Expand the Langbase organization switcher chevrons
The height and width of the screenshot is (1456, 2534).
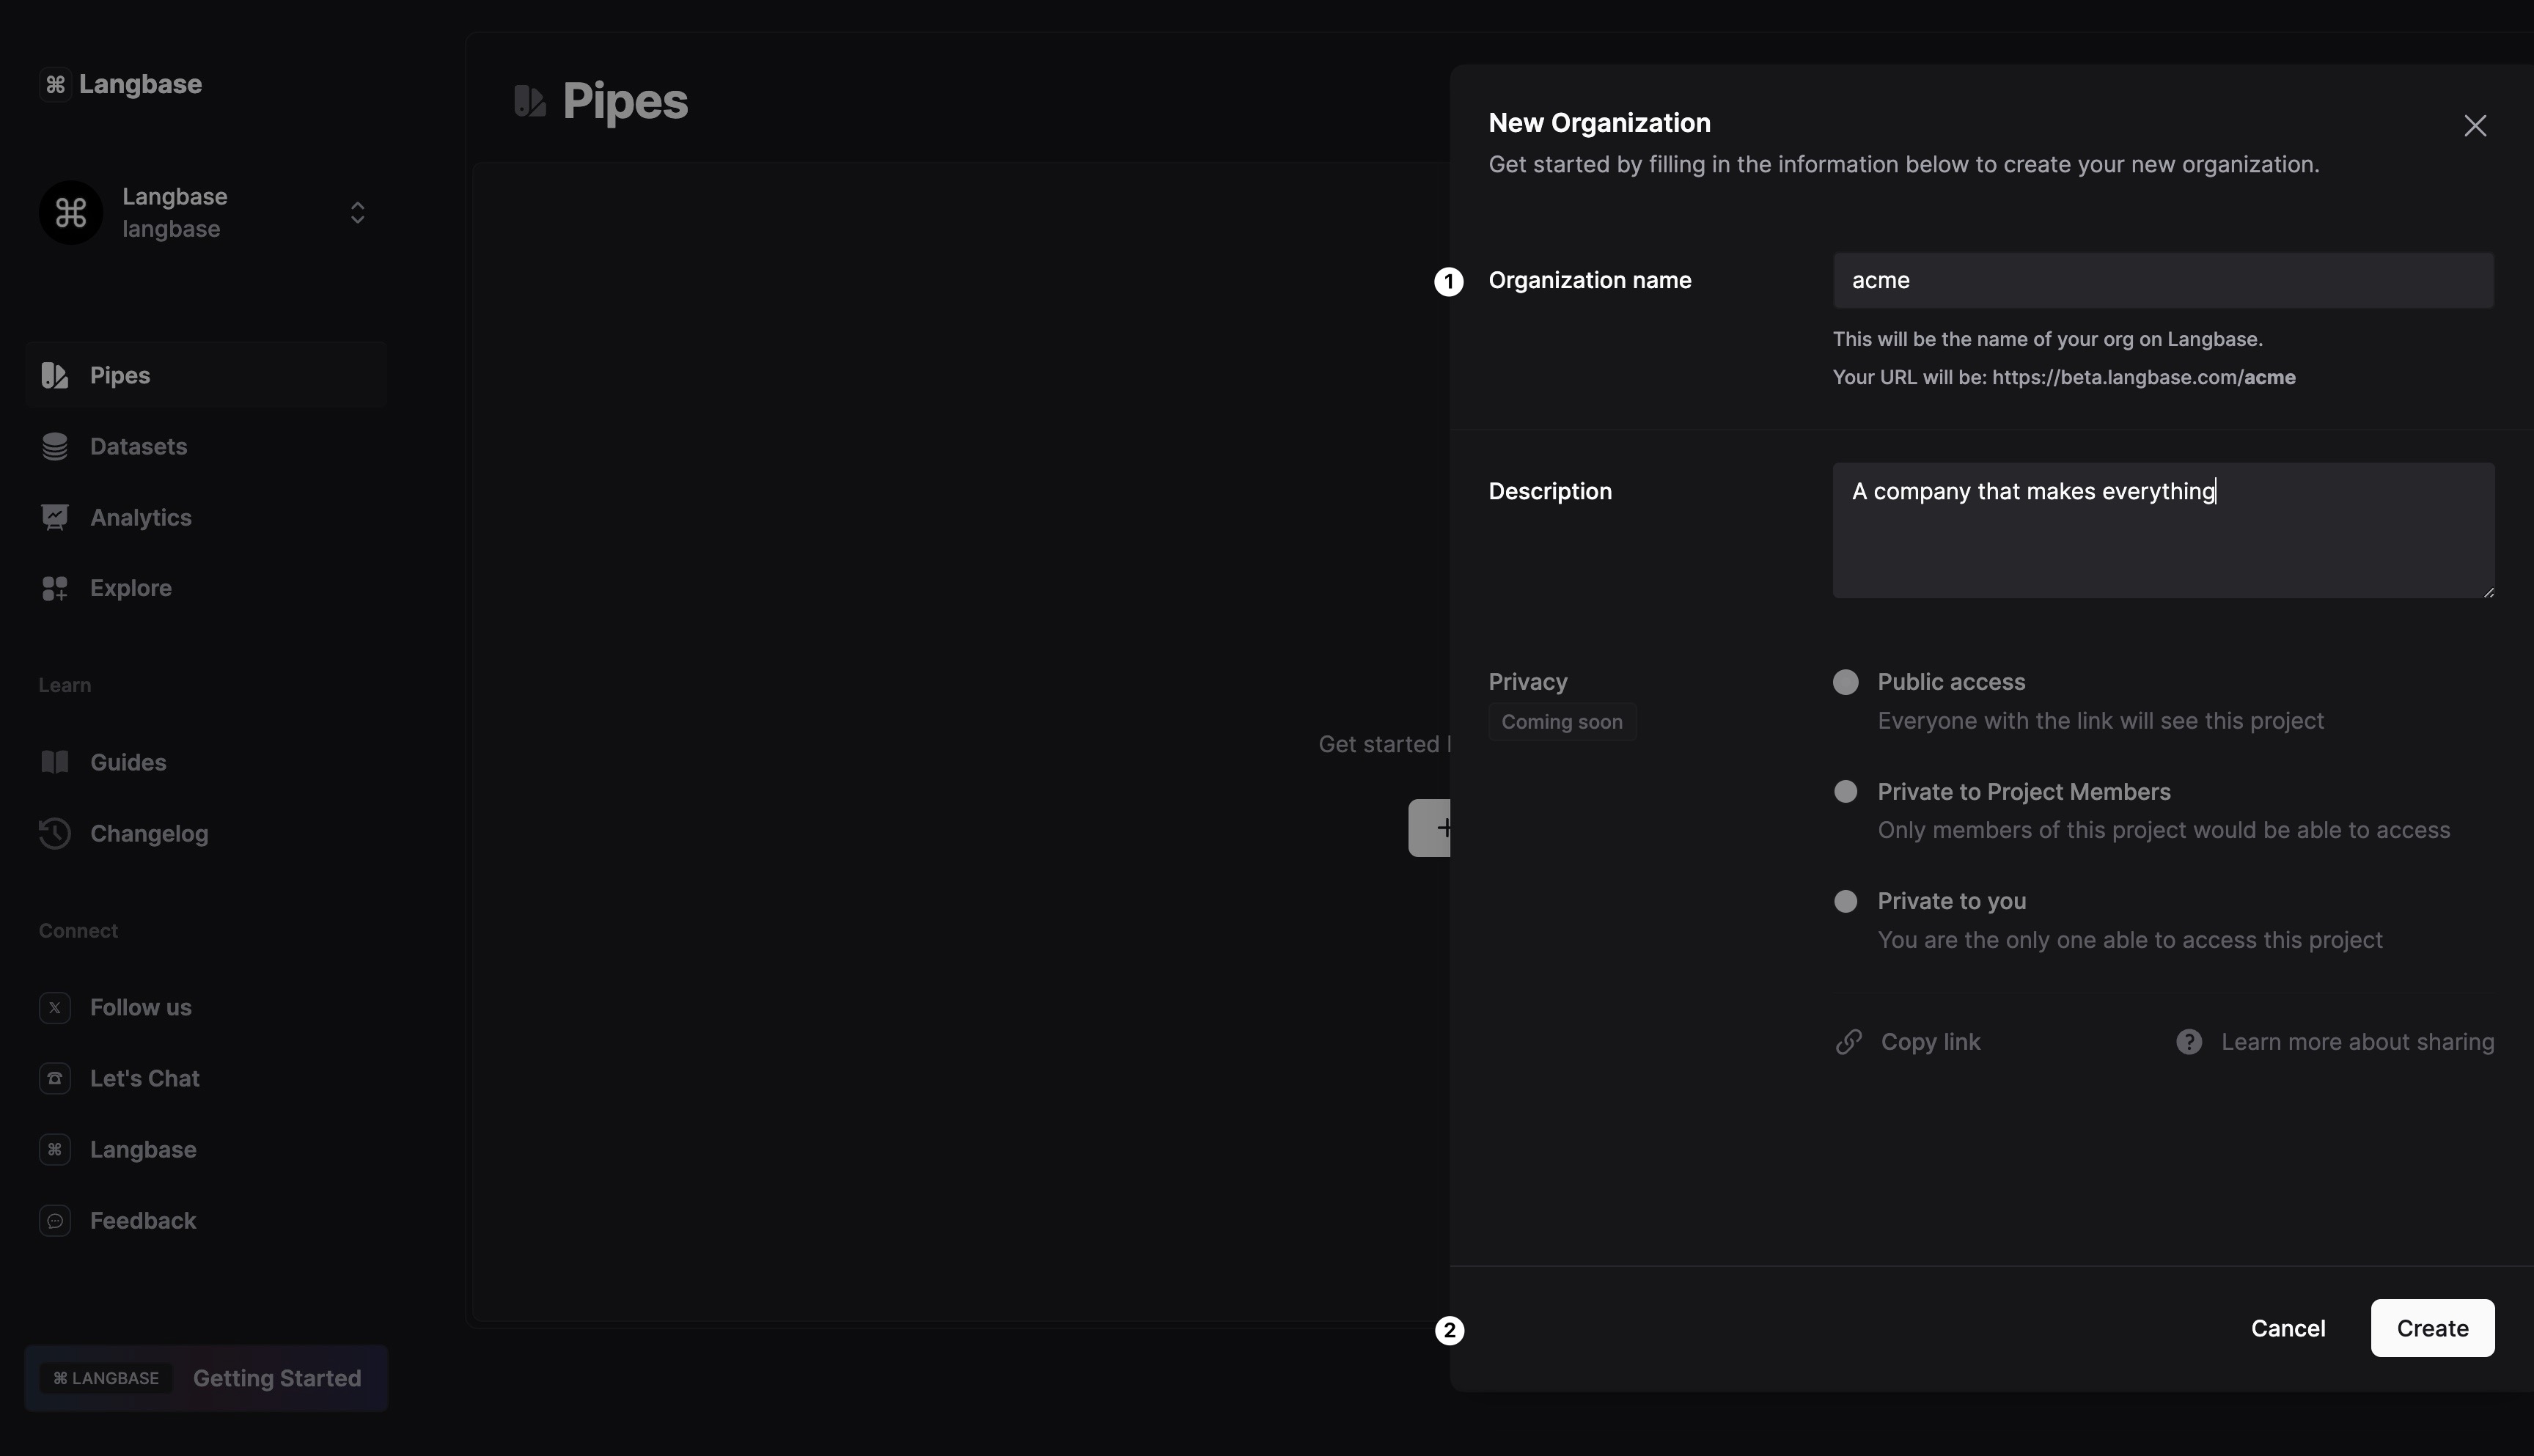coord(357,213)
